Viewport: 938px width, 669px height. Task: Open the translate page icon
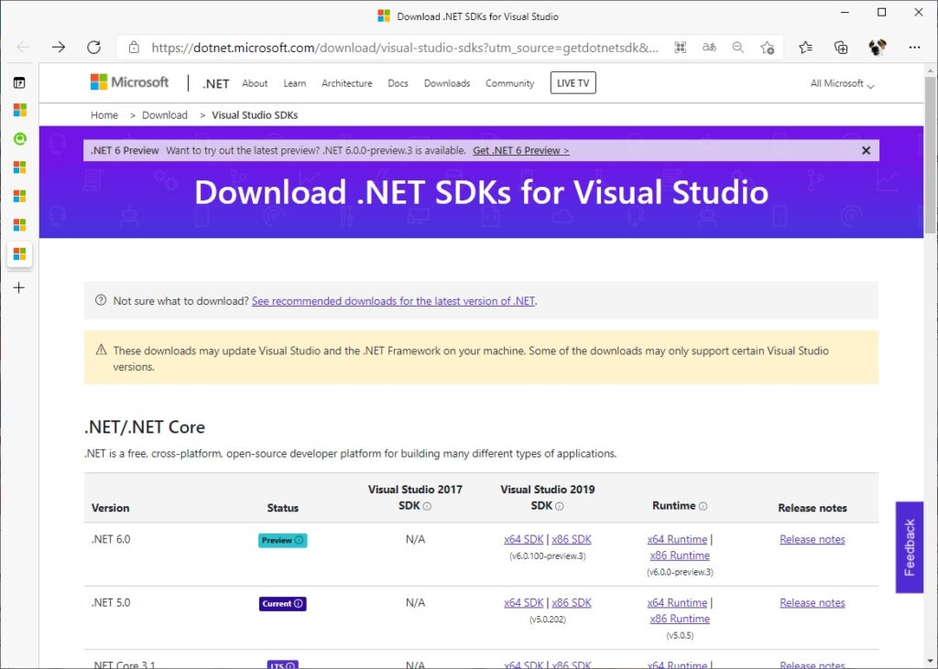pos(709,48)
